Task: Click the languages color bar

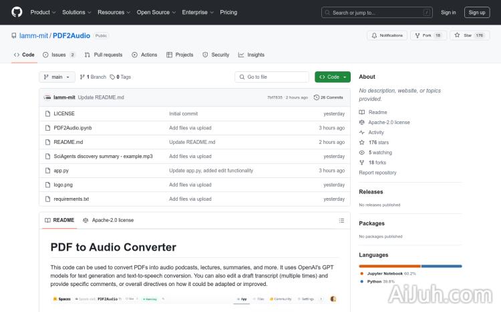Action: pyautogui.click(x=410, y=265)
